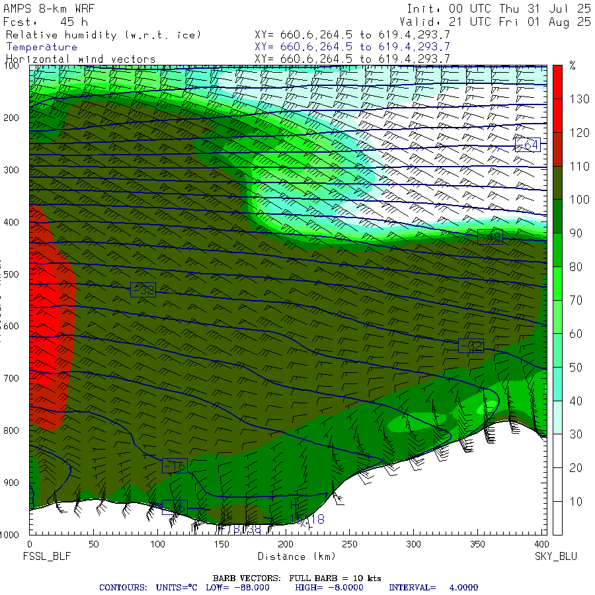Screen dimensions: 595x595
Task: Click the '90' colorbar tick label
Action: click(576, 233)
